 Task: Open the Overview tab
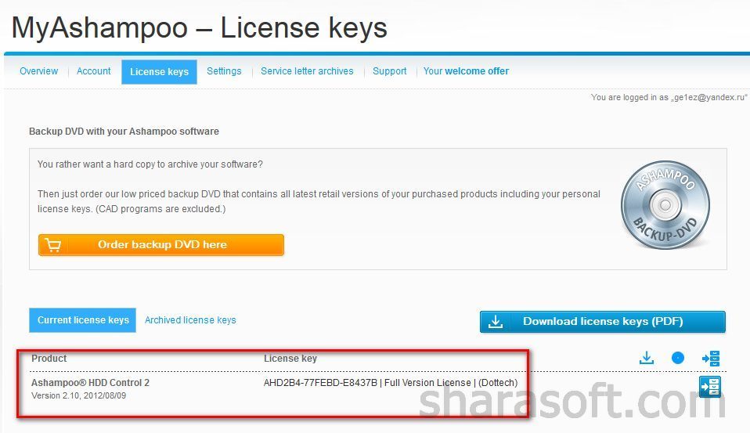click(38, 70)
